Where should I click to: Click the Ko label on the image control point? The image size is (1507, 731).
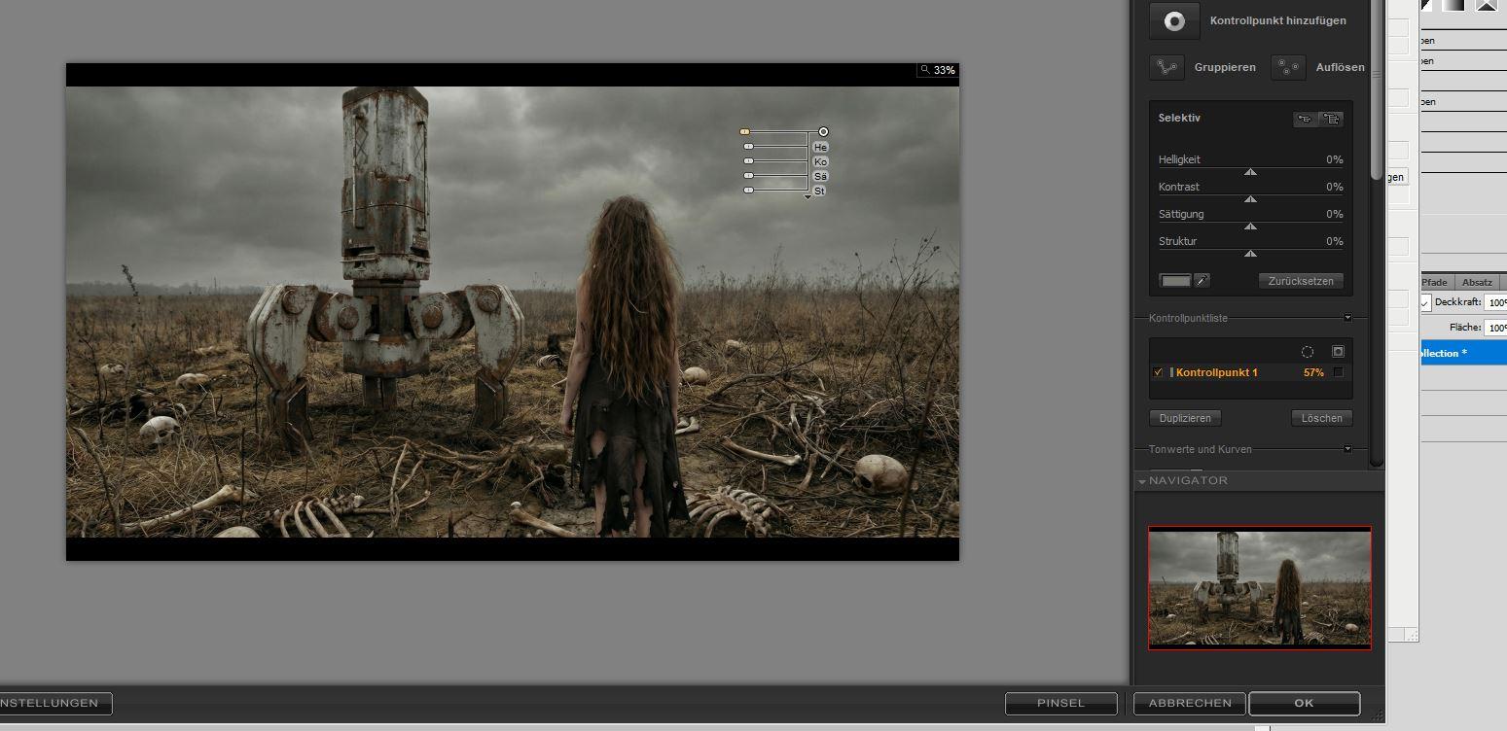(x=820, y=161)
